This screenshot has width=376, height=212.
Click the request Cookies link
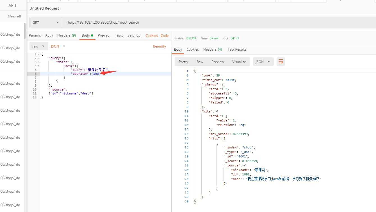(152, 36)
